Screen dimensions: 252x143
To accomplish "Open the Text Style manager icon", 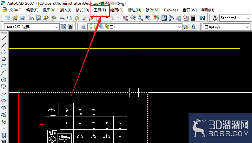I will 215,18.
